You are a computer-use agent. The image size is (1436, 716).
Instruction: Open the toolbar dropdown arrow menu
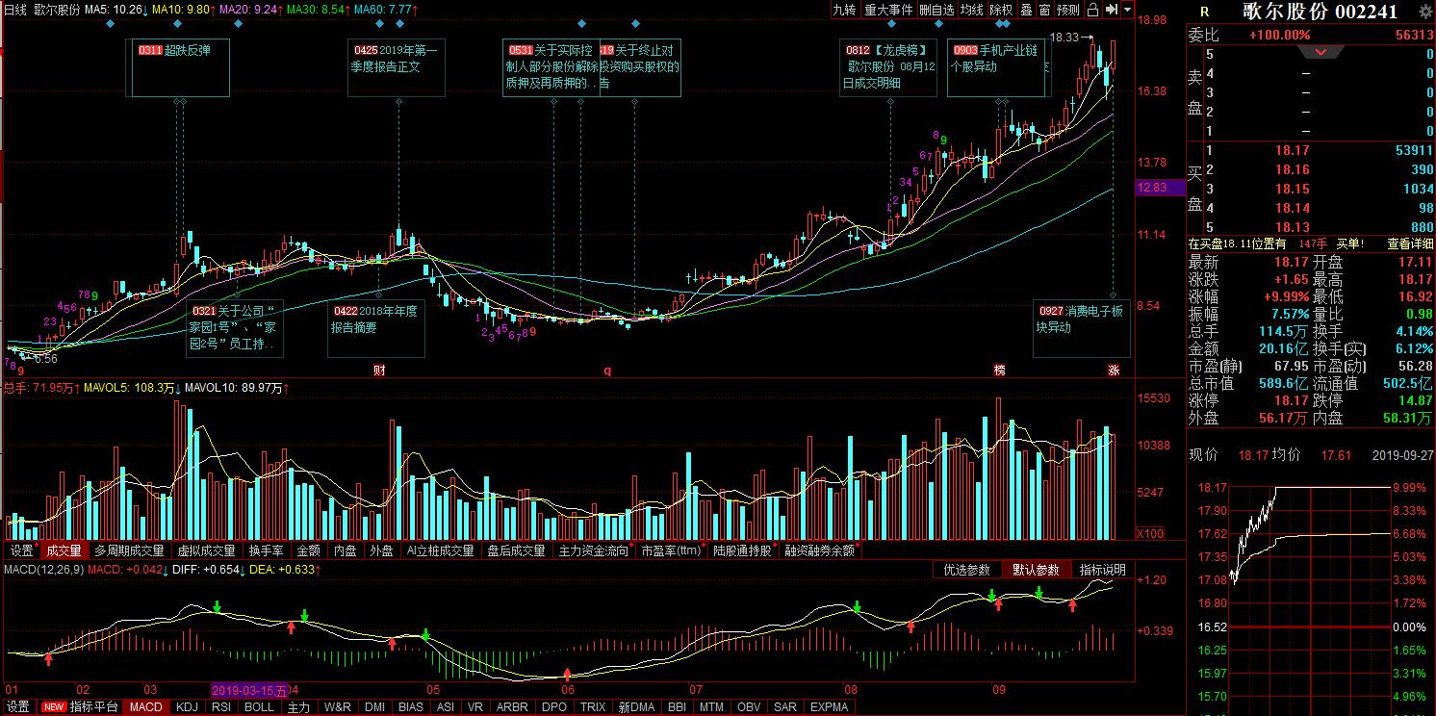pyautogui.click(x=1127, y=10)
